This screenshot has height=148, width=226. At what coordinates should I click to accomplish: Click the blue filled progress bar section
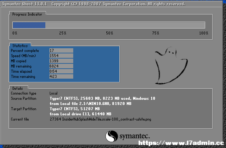pyautogui.click(x=29, y=25)
